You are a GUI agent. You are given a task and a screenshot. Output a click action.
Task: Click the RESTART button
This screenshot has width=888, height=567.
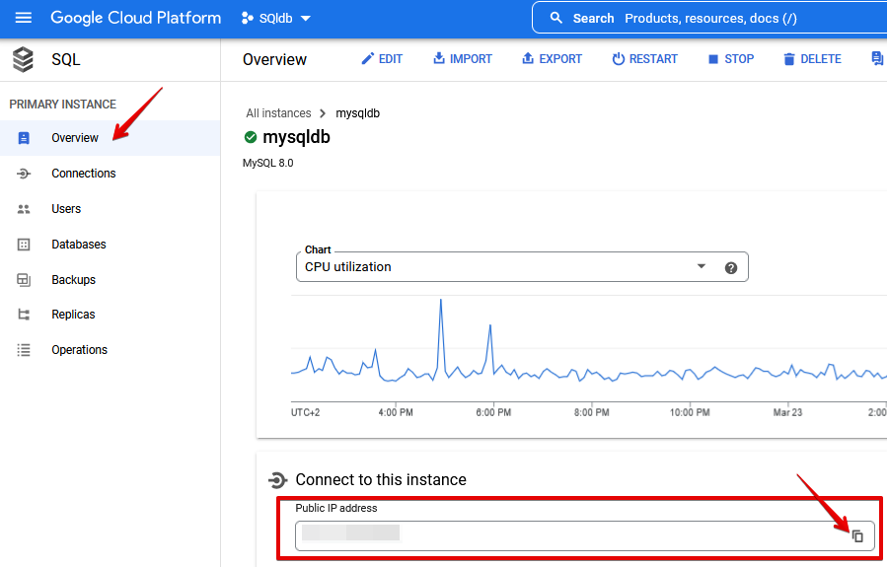(644, 59)
